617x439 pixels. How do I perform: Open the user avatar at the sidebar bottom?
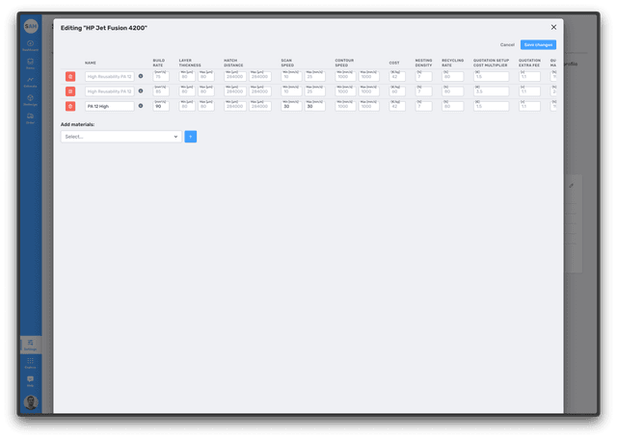pyautogui.click(x=31, y=402)
